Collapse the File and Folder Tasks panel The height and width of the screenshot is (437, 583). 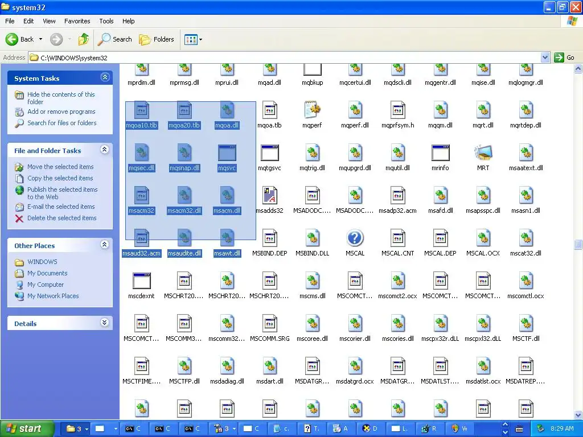[x=105, y=150]
